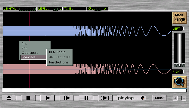This screenshot has width=189, height=108.
Task: Open the magnifier zoom tool
Action: point(179,82)
